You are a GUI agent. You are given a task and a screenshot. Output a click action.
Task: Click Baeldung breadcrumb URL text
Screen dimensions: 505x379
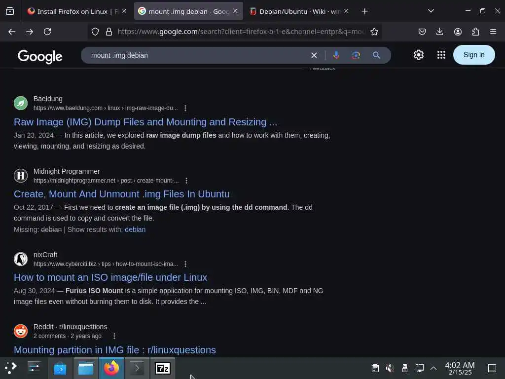(x=106, y=108)
